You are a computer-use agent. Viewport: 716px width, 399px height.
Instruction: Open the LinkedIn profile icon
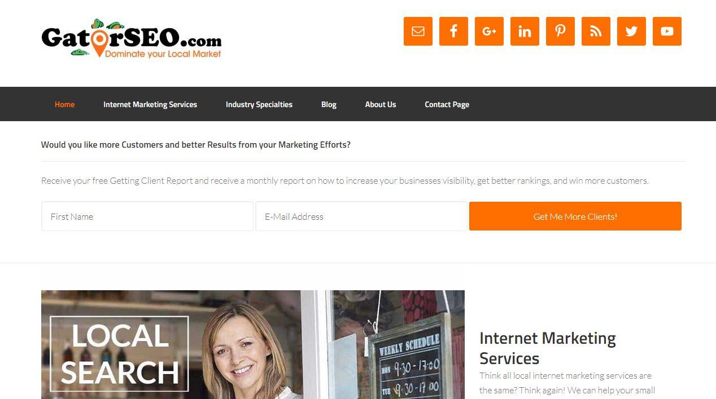click(525, 31)
